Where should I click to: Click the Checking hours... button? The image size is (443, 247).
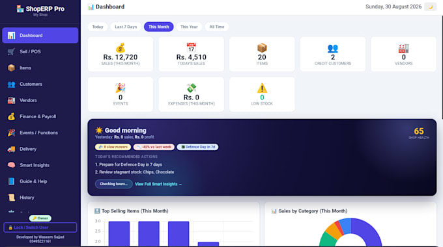[113, 184]
